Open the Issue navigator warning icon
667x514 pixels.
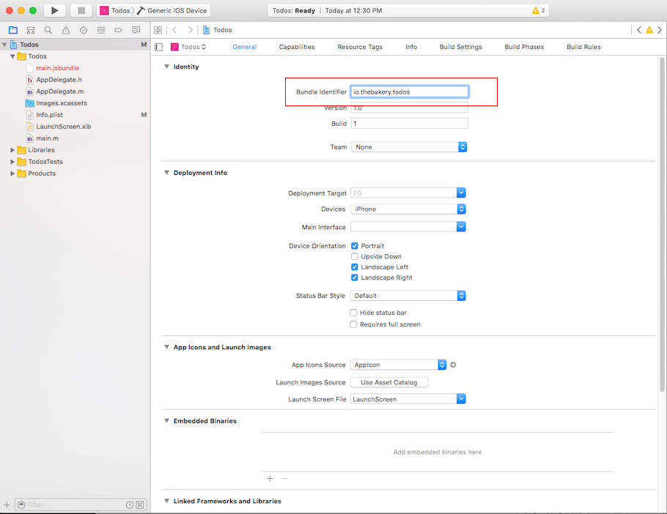(66, 30)
